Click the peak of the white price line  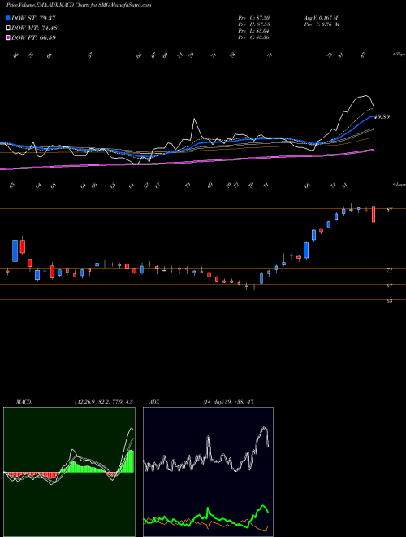tap(366, 96)
